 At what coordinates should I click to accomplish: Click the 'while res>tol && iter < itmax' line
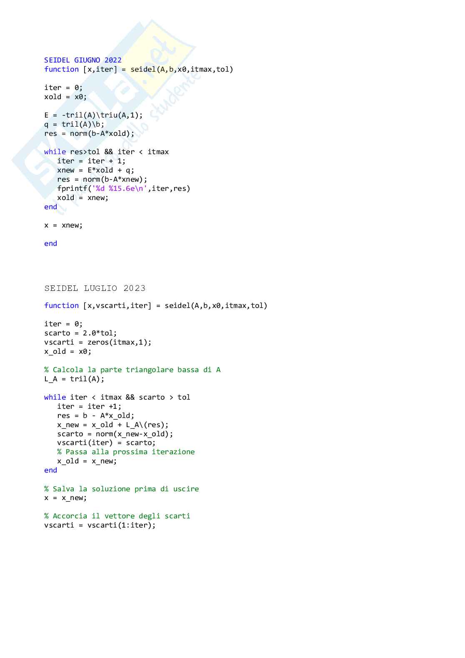pos(106,152)
